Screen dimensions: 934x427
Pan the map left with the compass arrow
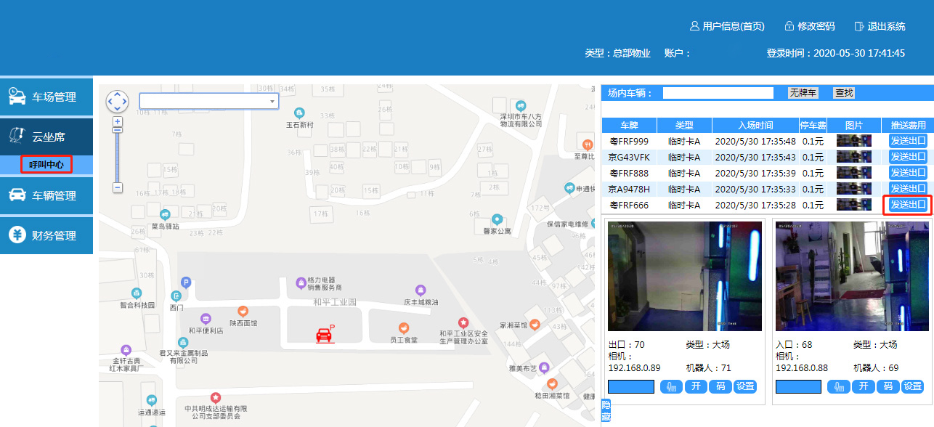click(x=110, y=102)
